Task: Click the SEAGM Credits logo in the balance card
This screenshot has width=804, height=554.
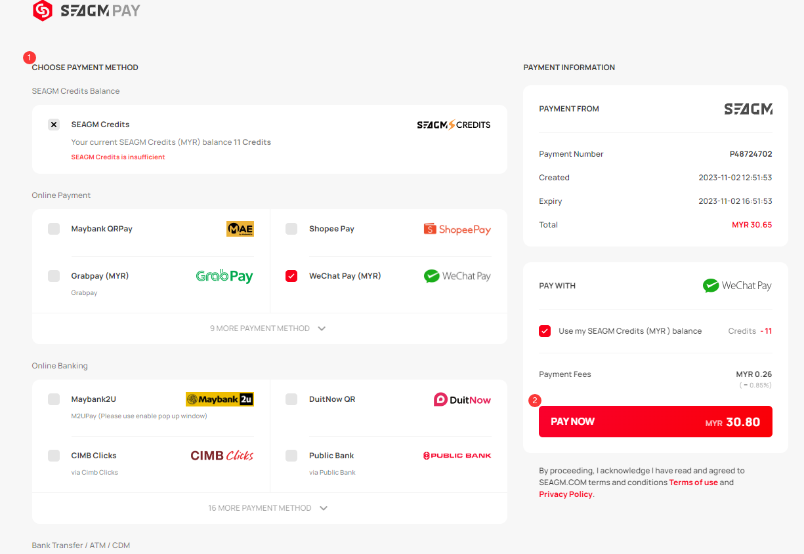Action: tap(454, 125)
